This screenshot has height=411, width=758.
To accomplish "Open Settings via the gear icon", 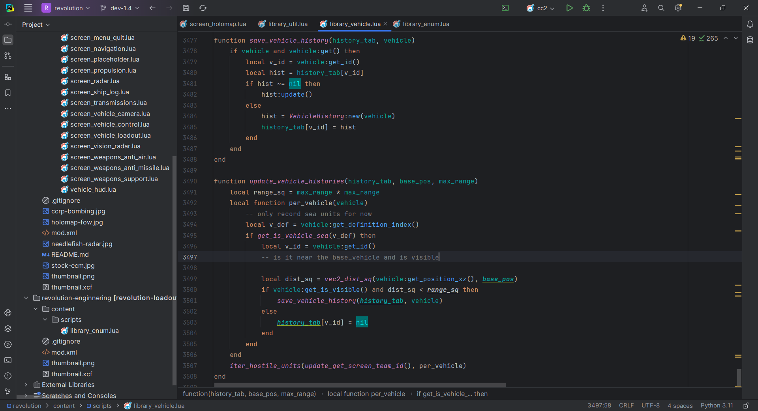I will point(678,8).
